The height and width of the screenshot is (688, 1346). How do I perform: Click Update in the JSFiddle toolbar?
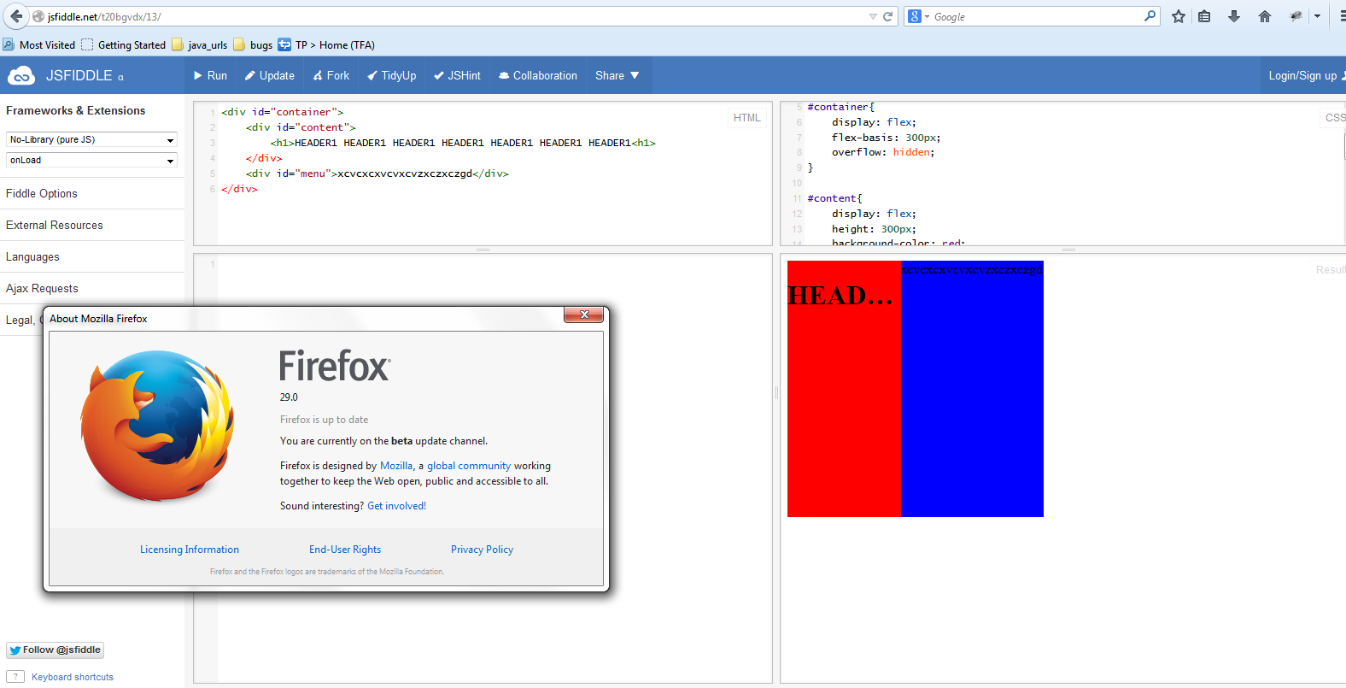pyautogui.click(x=270, y=75)
